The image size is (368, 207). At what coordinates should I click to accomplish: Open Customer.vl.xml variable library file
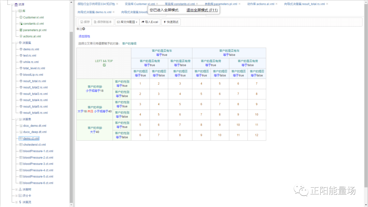pos(33,17)
